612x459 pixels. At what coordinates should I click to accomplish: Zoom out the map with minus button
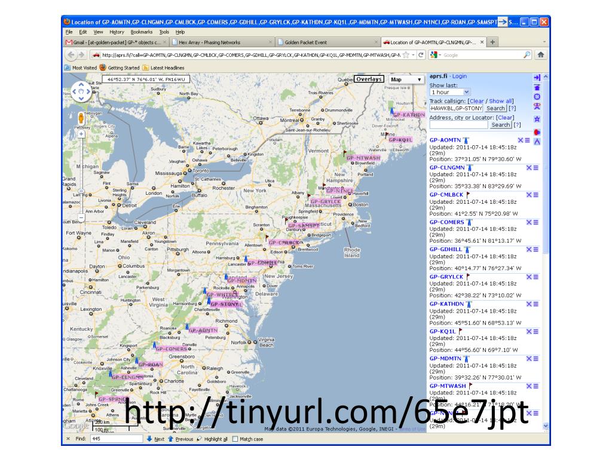81,218
